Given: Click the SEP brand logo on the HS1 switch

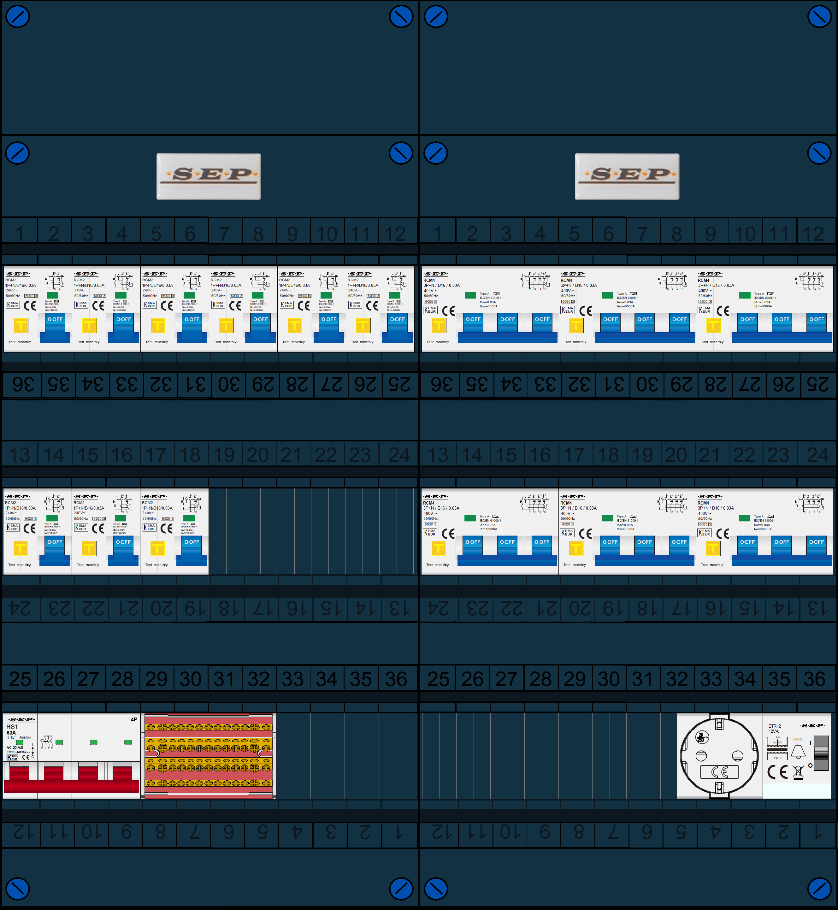Looking at the screenshot, I should click(x=21, y=719).
